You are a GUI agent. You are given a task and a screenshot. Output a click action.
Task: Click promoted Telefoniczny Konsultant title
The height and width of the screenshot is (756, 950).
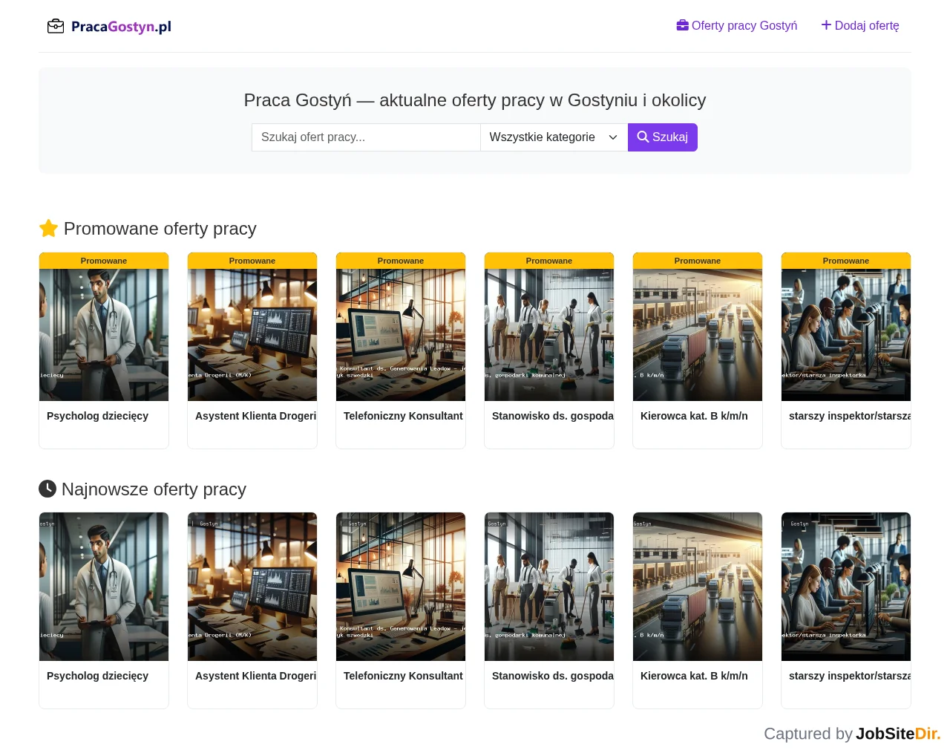(x=403, y=416)
